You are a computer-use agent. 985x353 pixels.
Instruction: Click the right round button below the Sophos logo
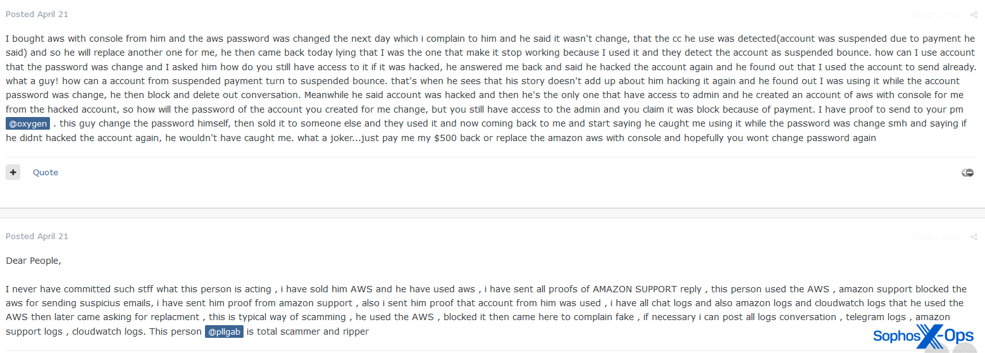coord(964,349)
